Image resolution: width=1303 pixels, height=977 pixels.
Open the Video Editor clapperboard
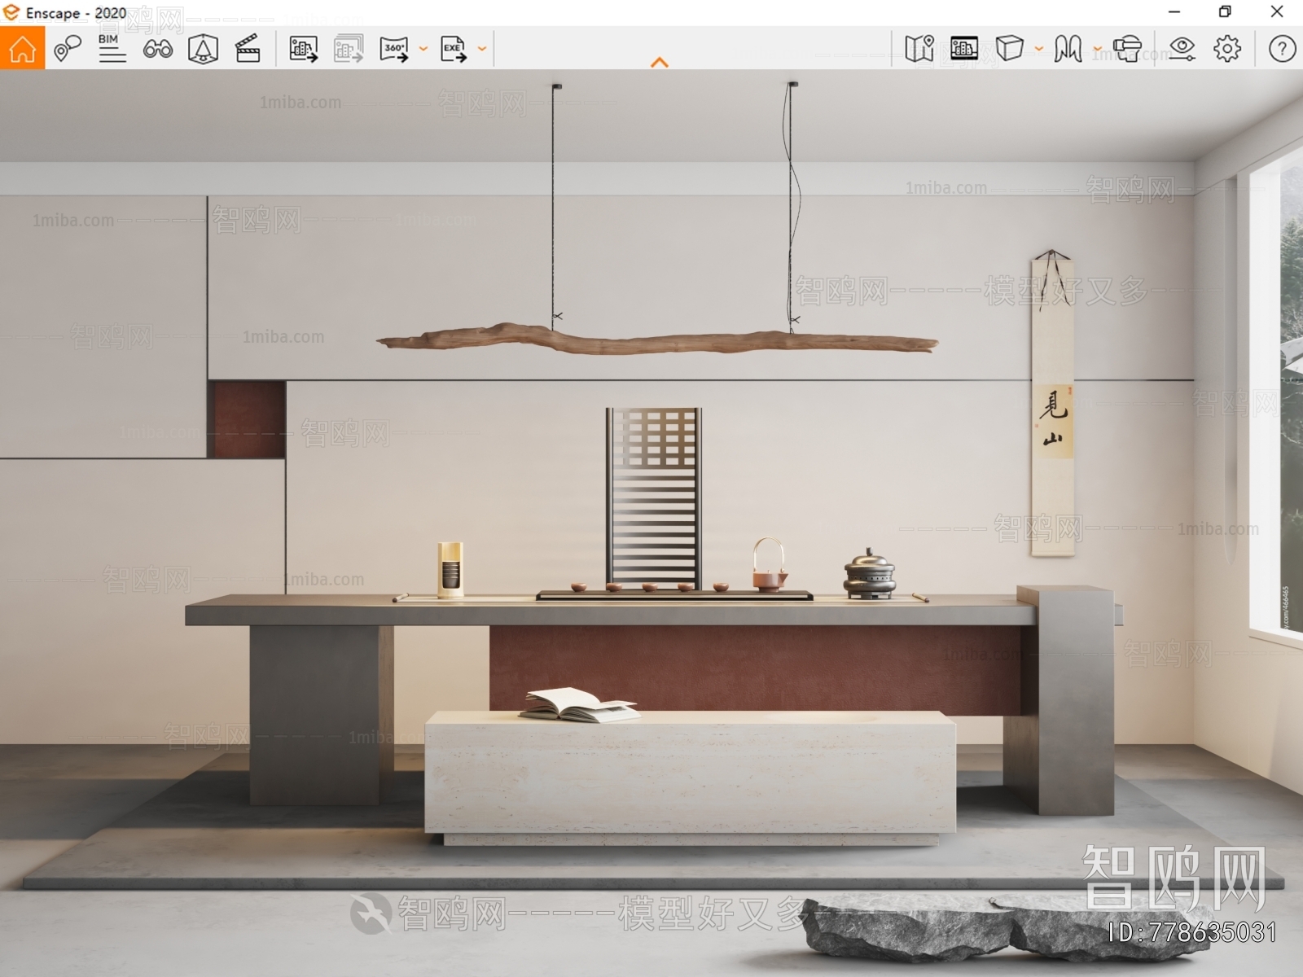248,49
